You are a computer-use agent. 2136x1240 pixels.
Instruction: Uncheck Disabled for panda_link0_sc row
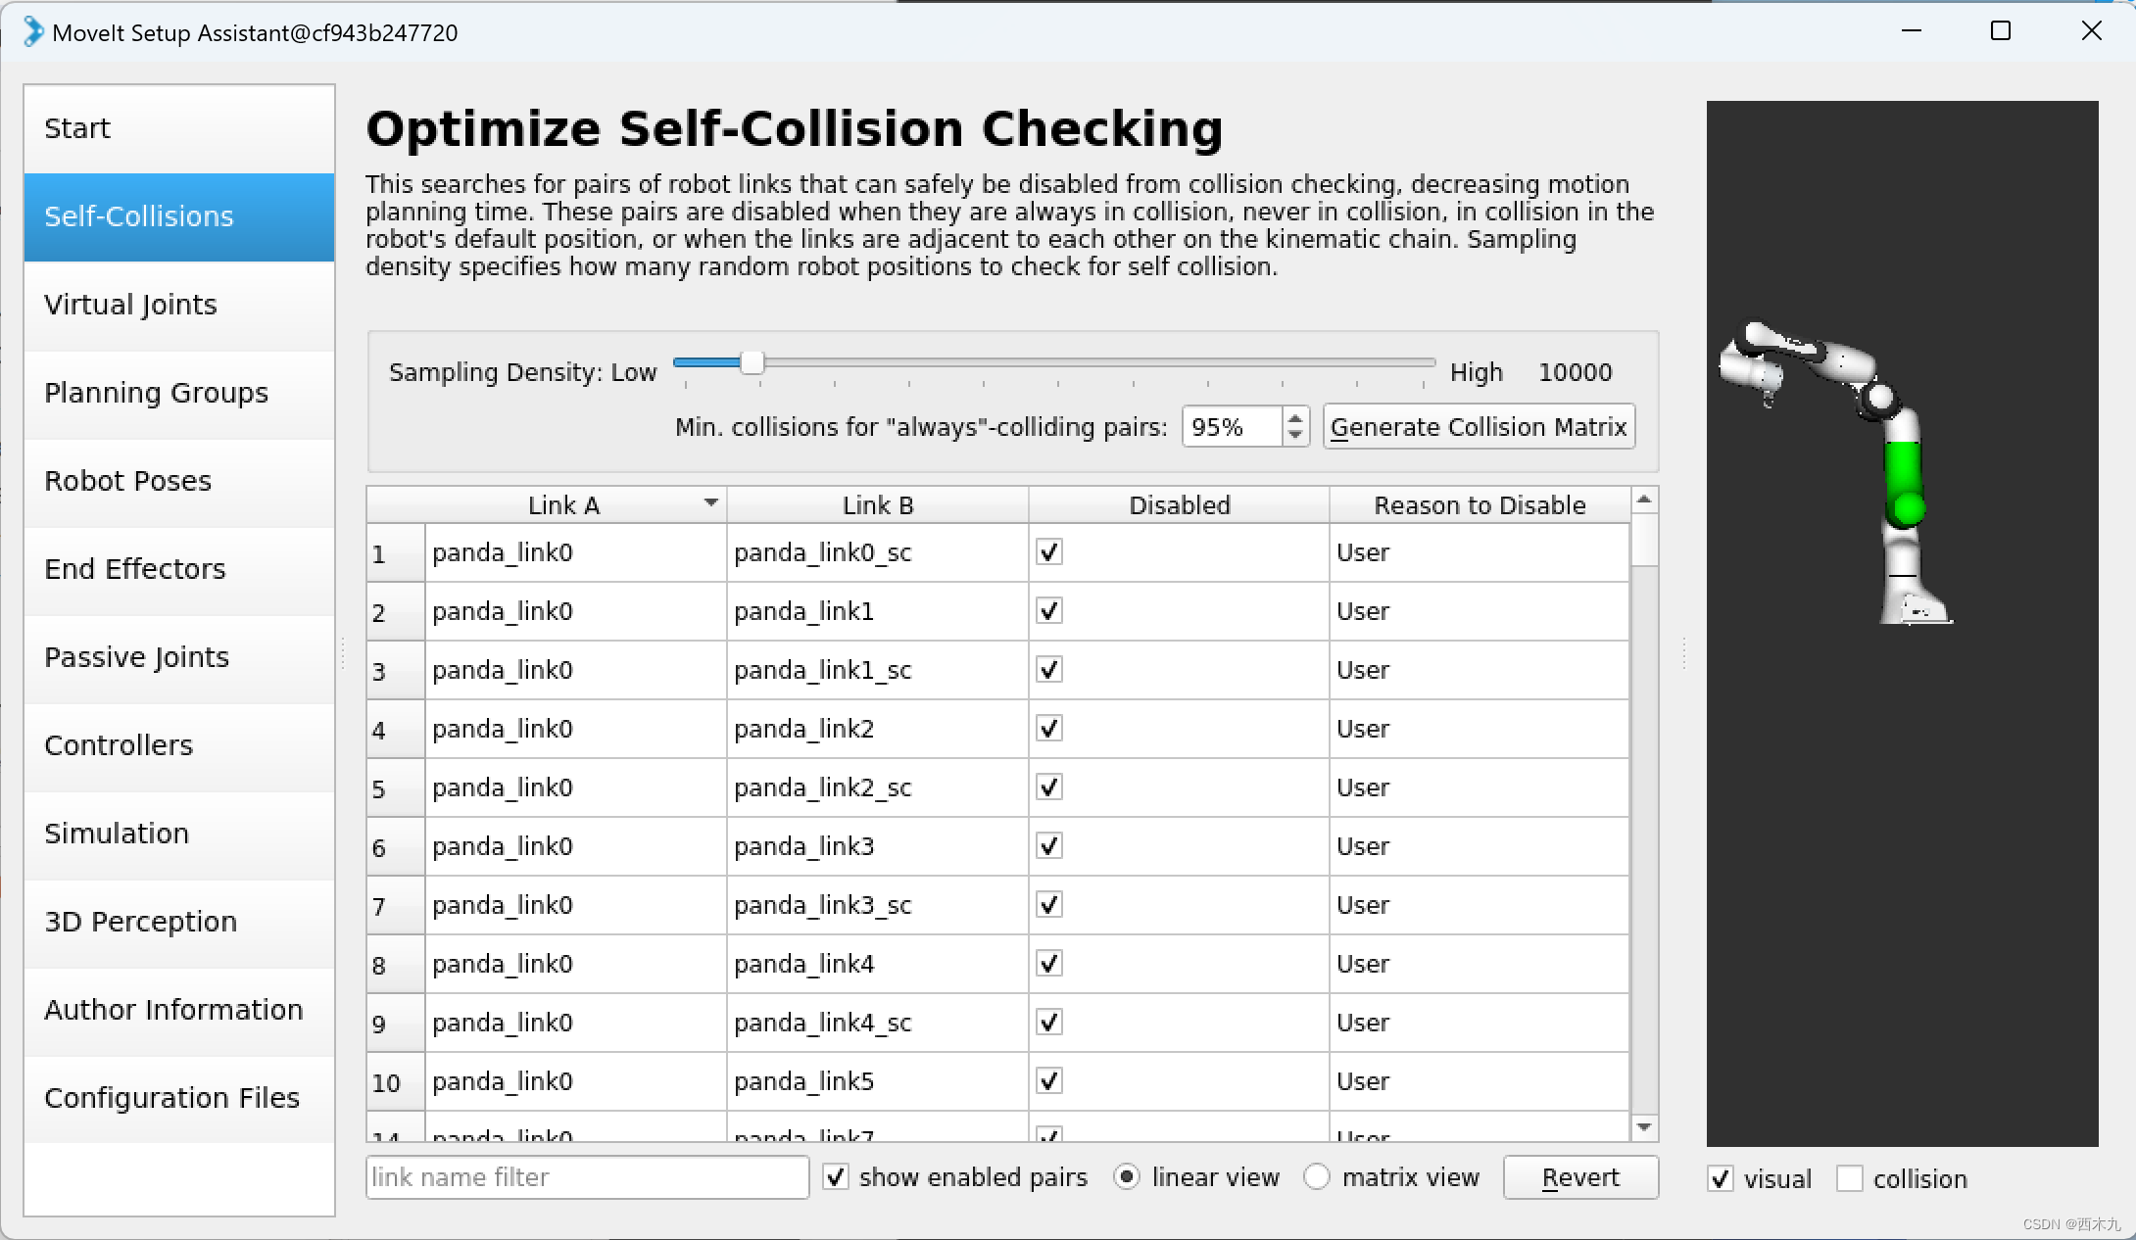tap(1049, 552)
